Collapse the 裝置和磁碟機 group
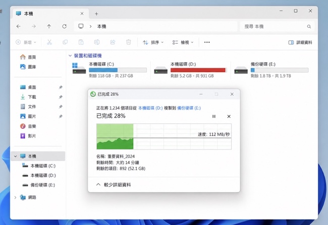 [x=70, y=55]
